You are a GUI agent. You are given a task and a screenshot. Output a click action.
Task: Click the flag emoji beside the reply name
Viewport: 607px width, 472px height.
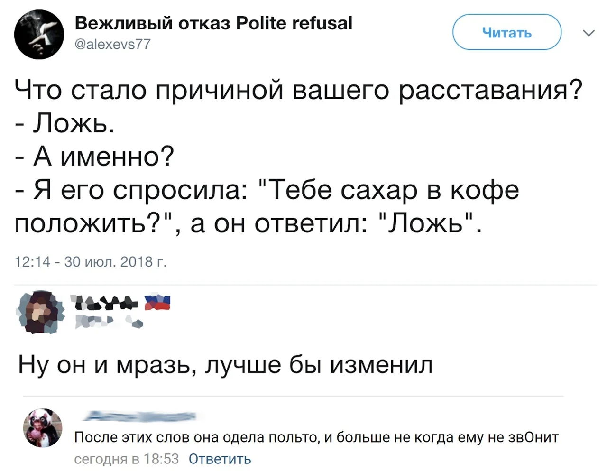coord(156,301)
